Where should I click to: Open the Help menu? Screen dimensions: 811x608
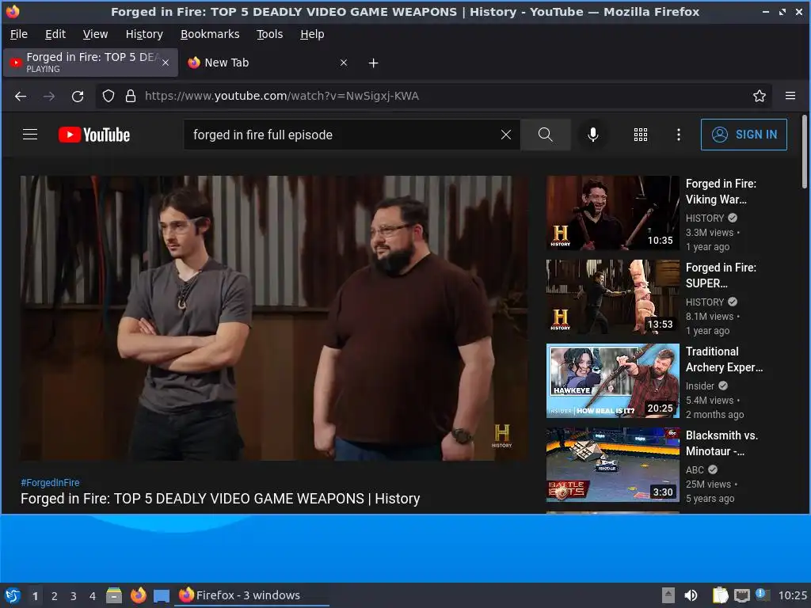[x=312, y=34]
